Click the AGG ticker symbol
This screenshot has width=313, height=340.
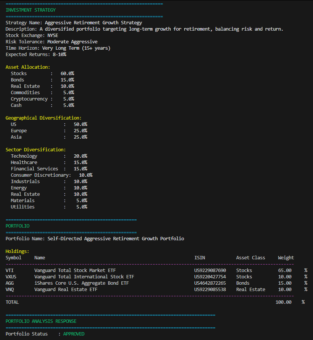pyautogui.click(x=10, y=283)
